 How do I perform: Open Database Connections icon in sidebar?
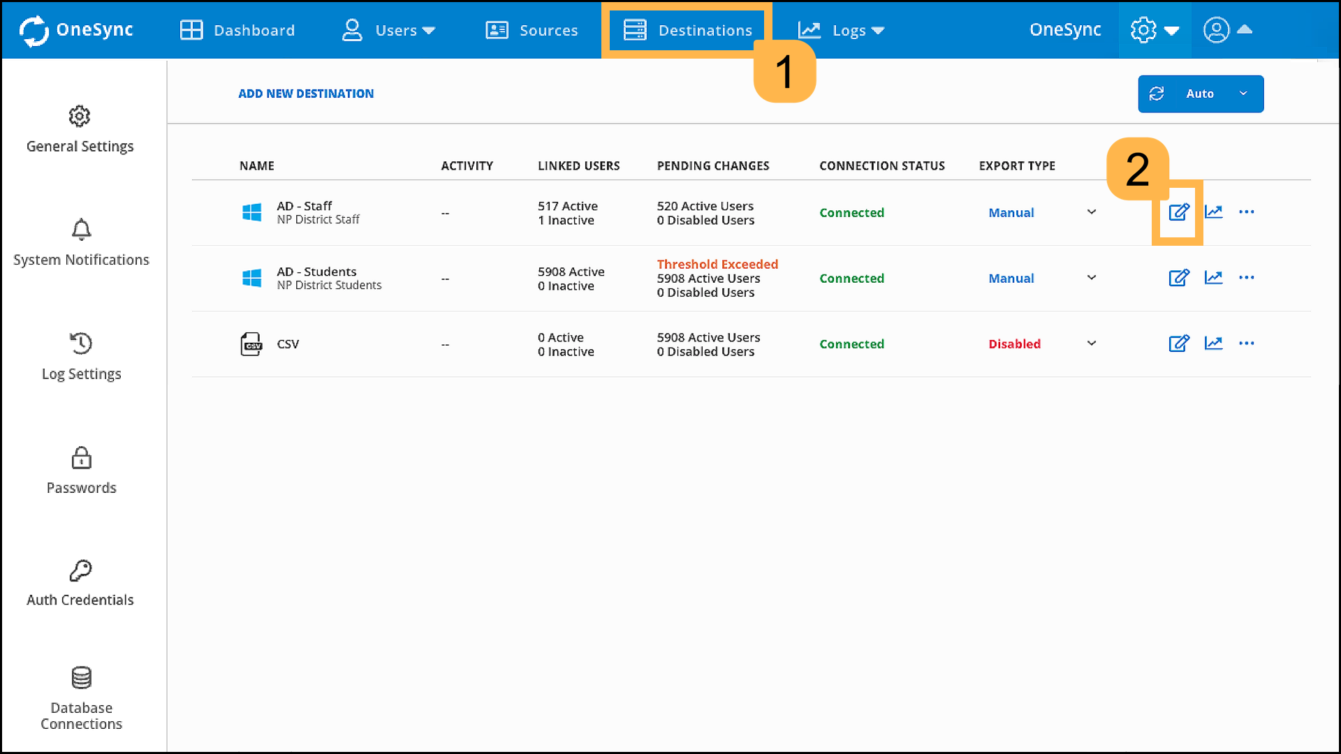(81, 677)
